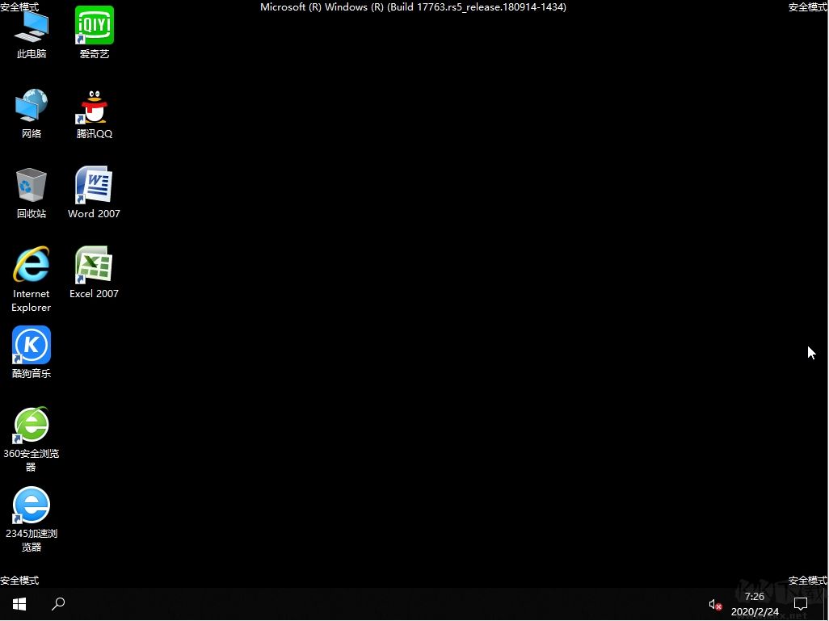Click the muted volume tray icon

pyautogui.click(x=715, y=604)
